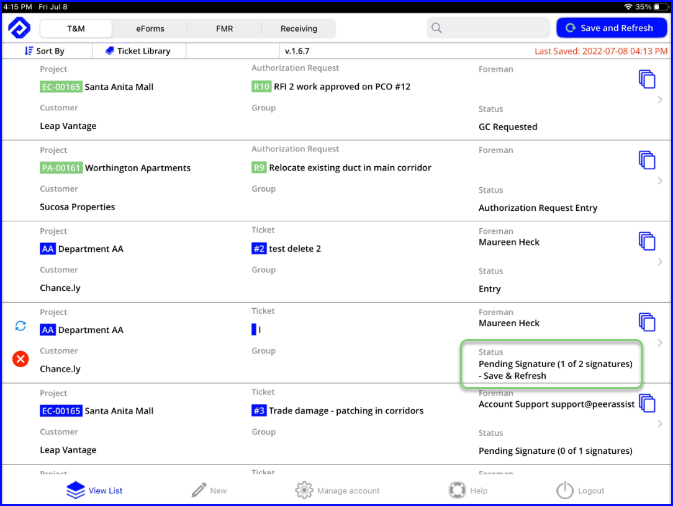Screen dimensions: 673x506
Task: Copy the test delete 2 ticket
Action: tap(647, 241)
